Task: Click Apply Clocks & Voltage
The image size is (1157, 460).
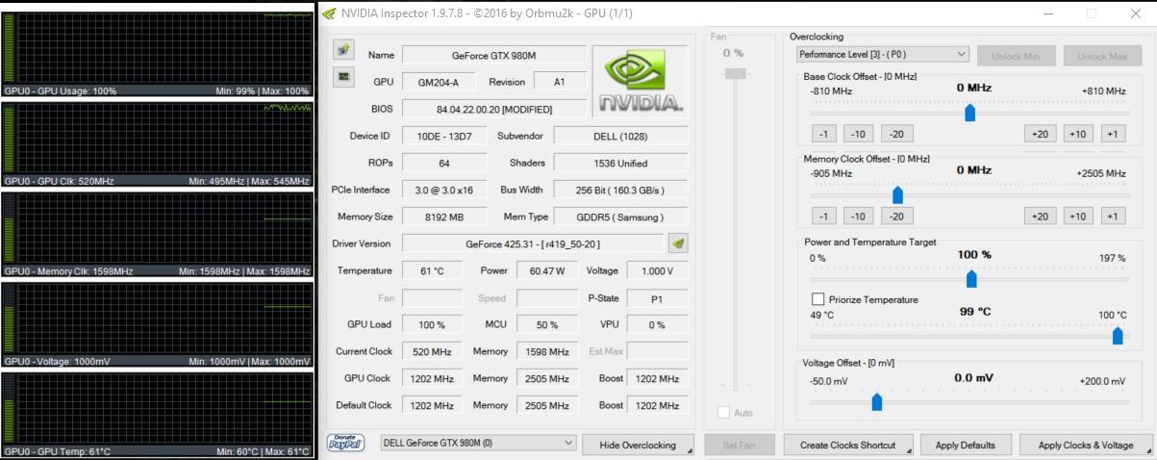Action: [1086, 445]
